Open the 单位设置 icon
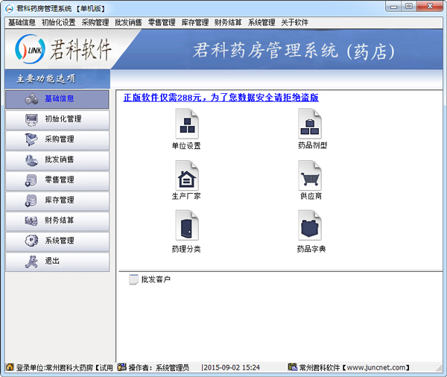Image resolution: width=447 pixels, height=377 pixels. click(187, 124)
